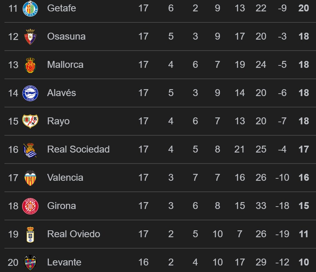Click Getafe's 20 points value
Viewport: 316px width, 272px height.
(304, 8)
